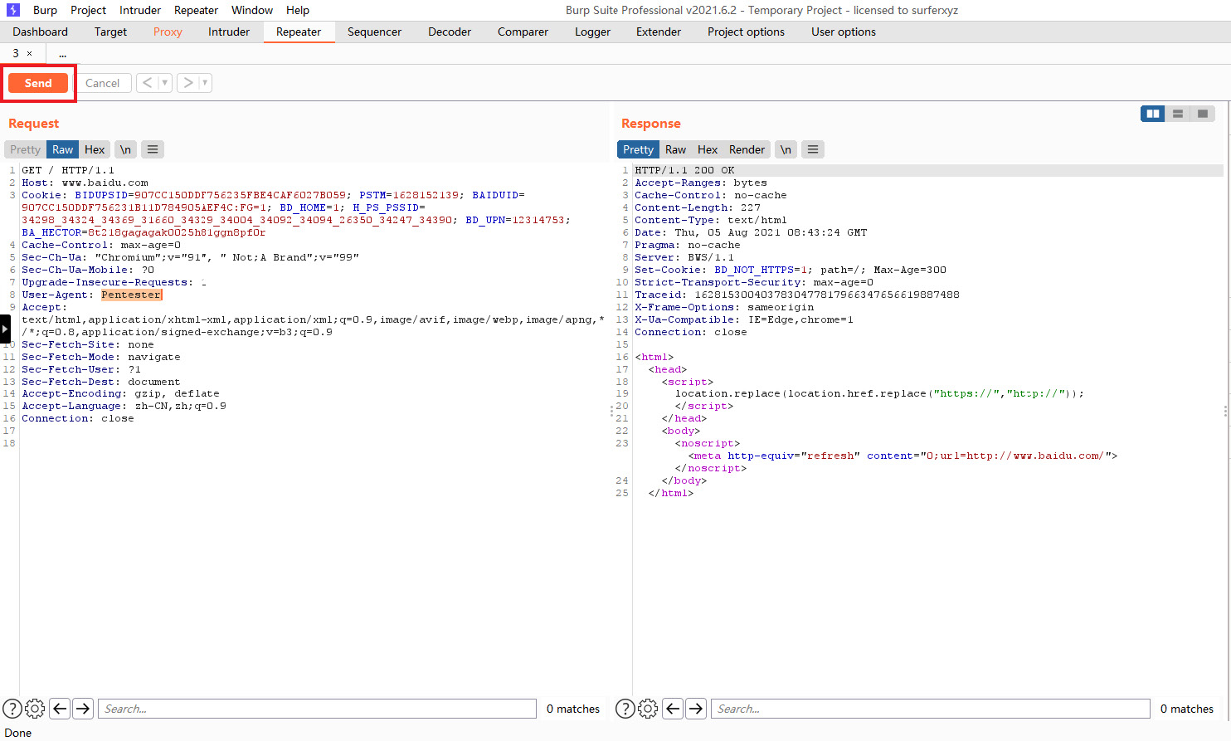Send the request

(38, 83)
